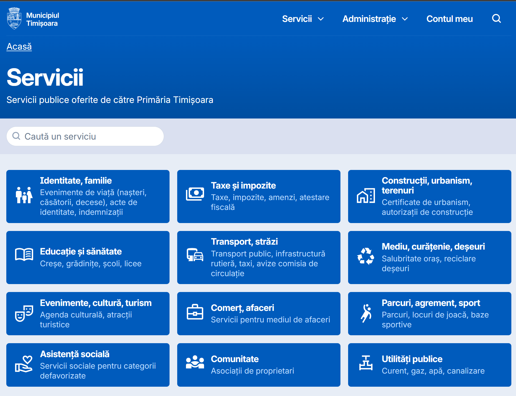The height and width of the screenshot is (396, 516).
Task: Expand the Administrație dropdown chevron
Action: tap(405, 19)
